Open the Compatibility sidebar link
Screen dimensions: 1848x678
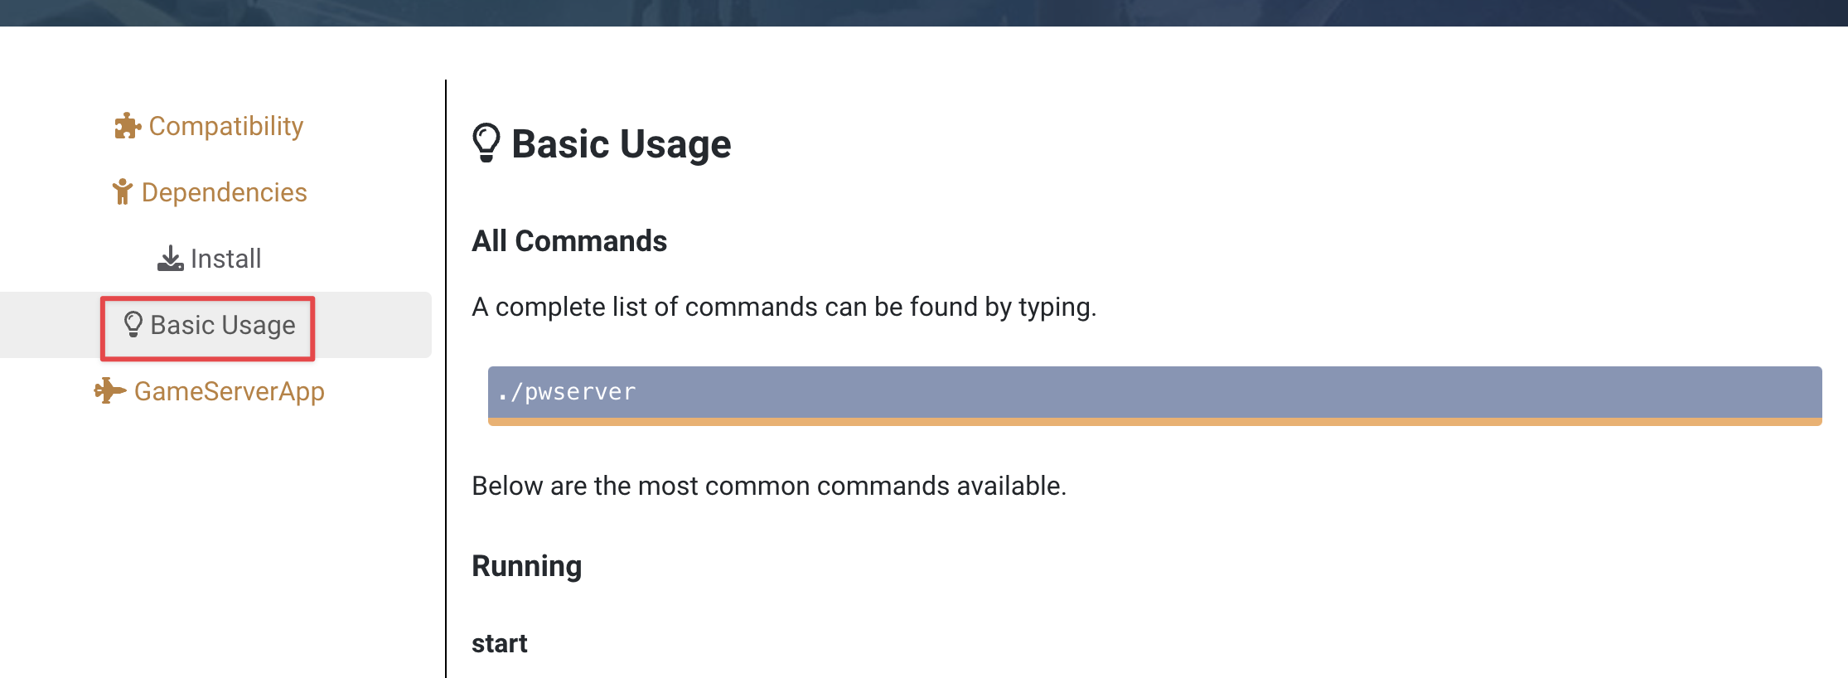pyautogui.click(x=225, y=126)
